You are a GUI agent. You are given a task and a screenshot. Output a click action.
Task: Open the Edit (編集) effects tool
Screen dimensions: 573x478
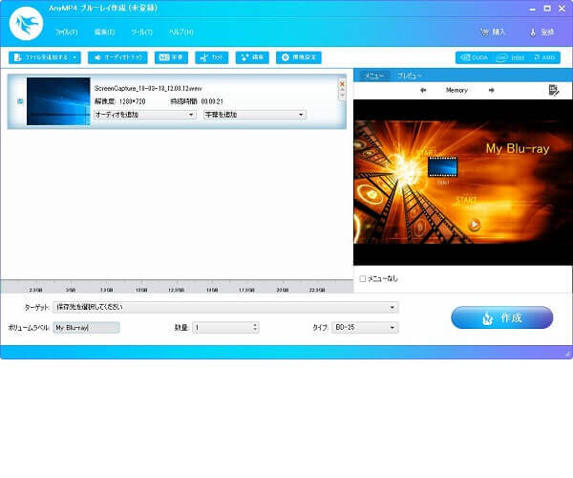point(252,57)
